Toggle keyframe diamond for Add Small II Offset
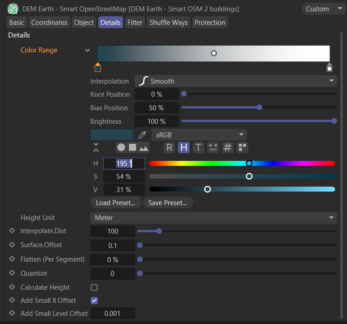 pos(12,300)
